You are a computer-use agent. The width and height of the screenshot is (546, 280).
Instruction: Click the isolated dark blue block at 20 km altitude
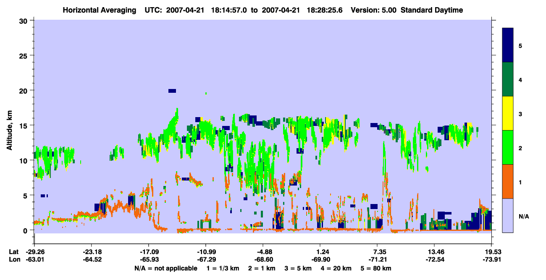click(x=172, y=91)
